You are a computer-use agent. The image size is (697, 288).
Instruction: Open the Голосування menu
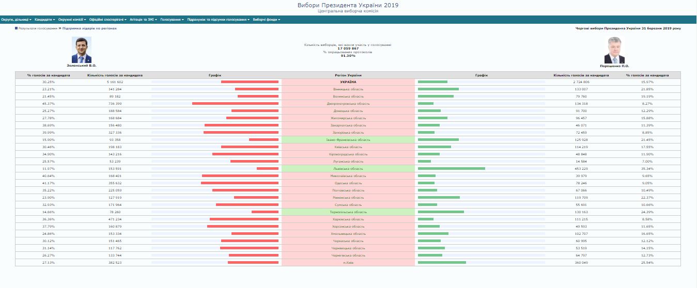pyautogui.click(x=172, y=20)
